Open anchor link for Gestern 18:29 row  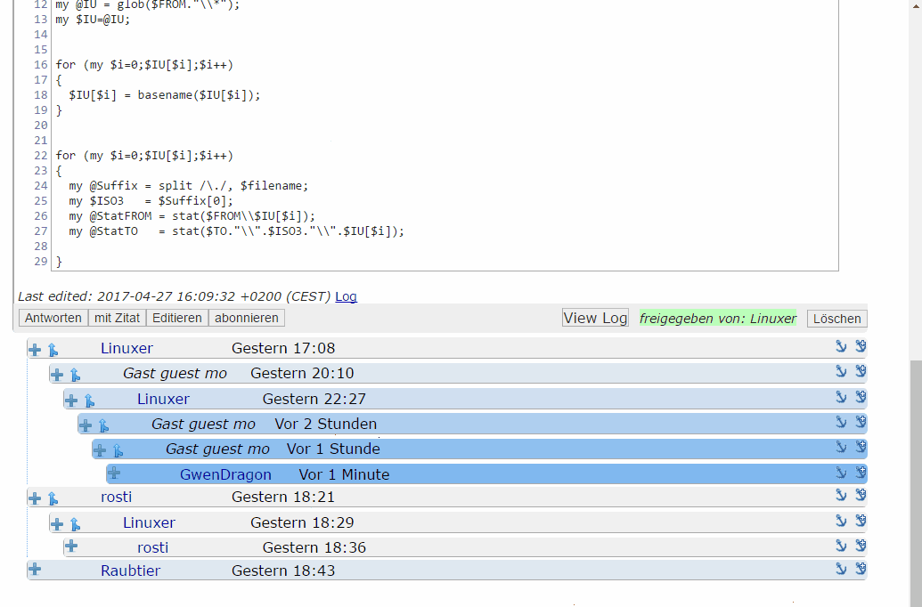[841, 520]
